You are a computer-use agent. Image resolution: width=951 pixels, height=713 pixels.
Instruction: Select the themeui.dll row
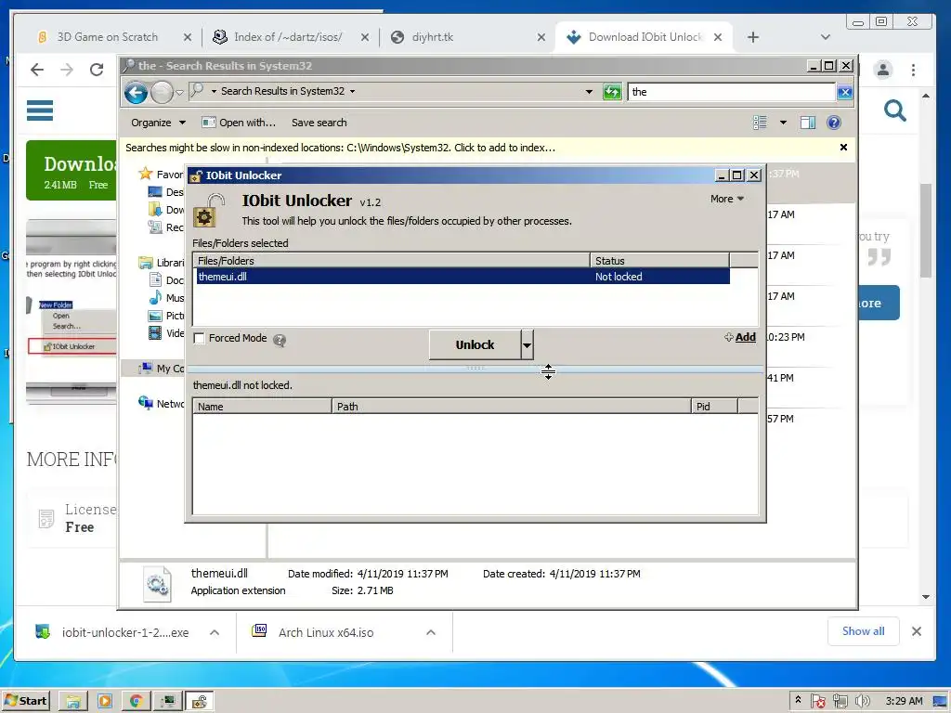pos(463,277)
